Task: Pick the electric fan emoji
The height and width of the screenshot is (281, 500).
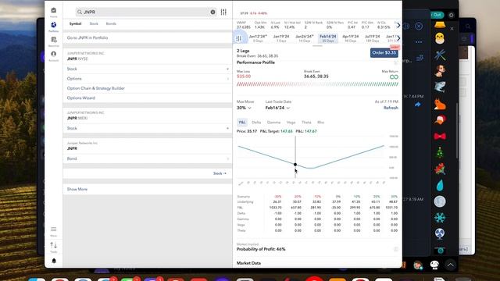Action: click(440, 234)
